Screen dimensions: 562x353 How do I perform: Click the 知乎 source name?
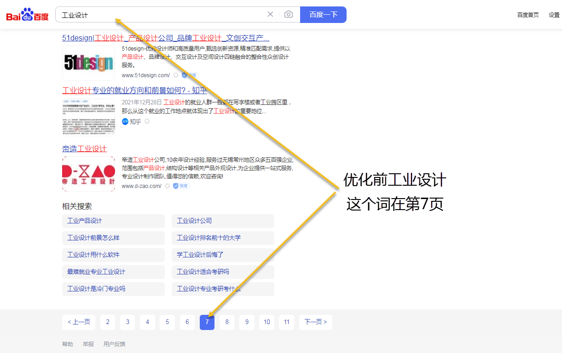click(x=135, y=122)
